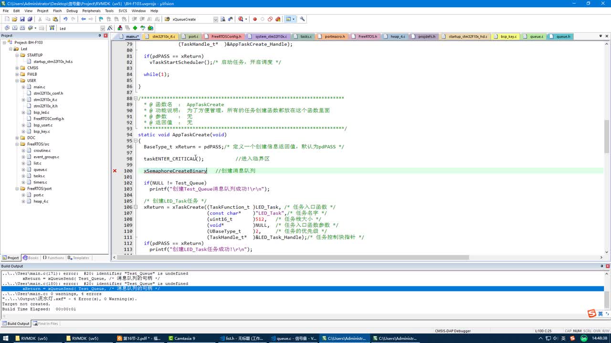
Task: Click the editor vertical scrollbar thumb
Action: click(607, 136)
